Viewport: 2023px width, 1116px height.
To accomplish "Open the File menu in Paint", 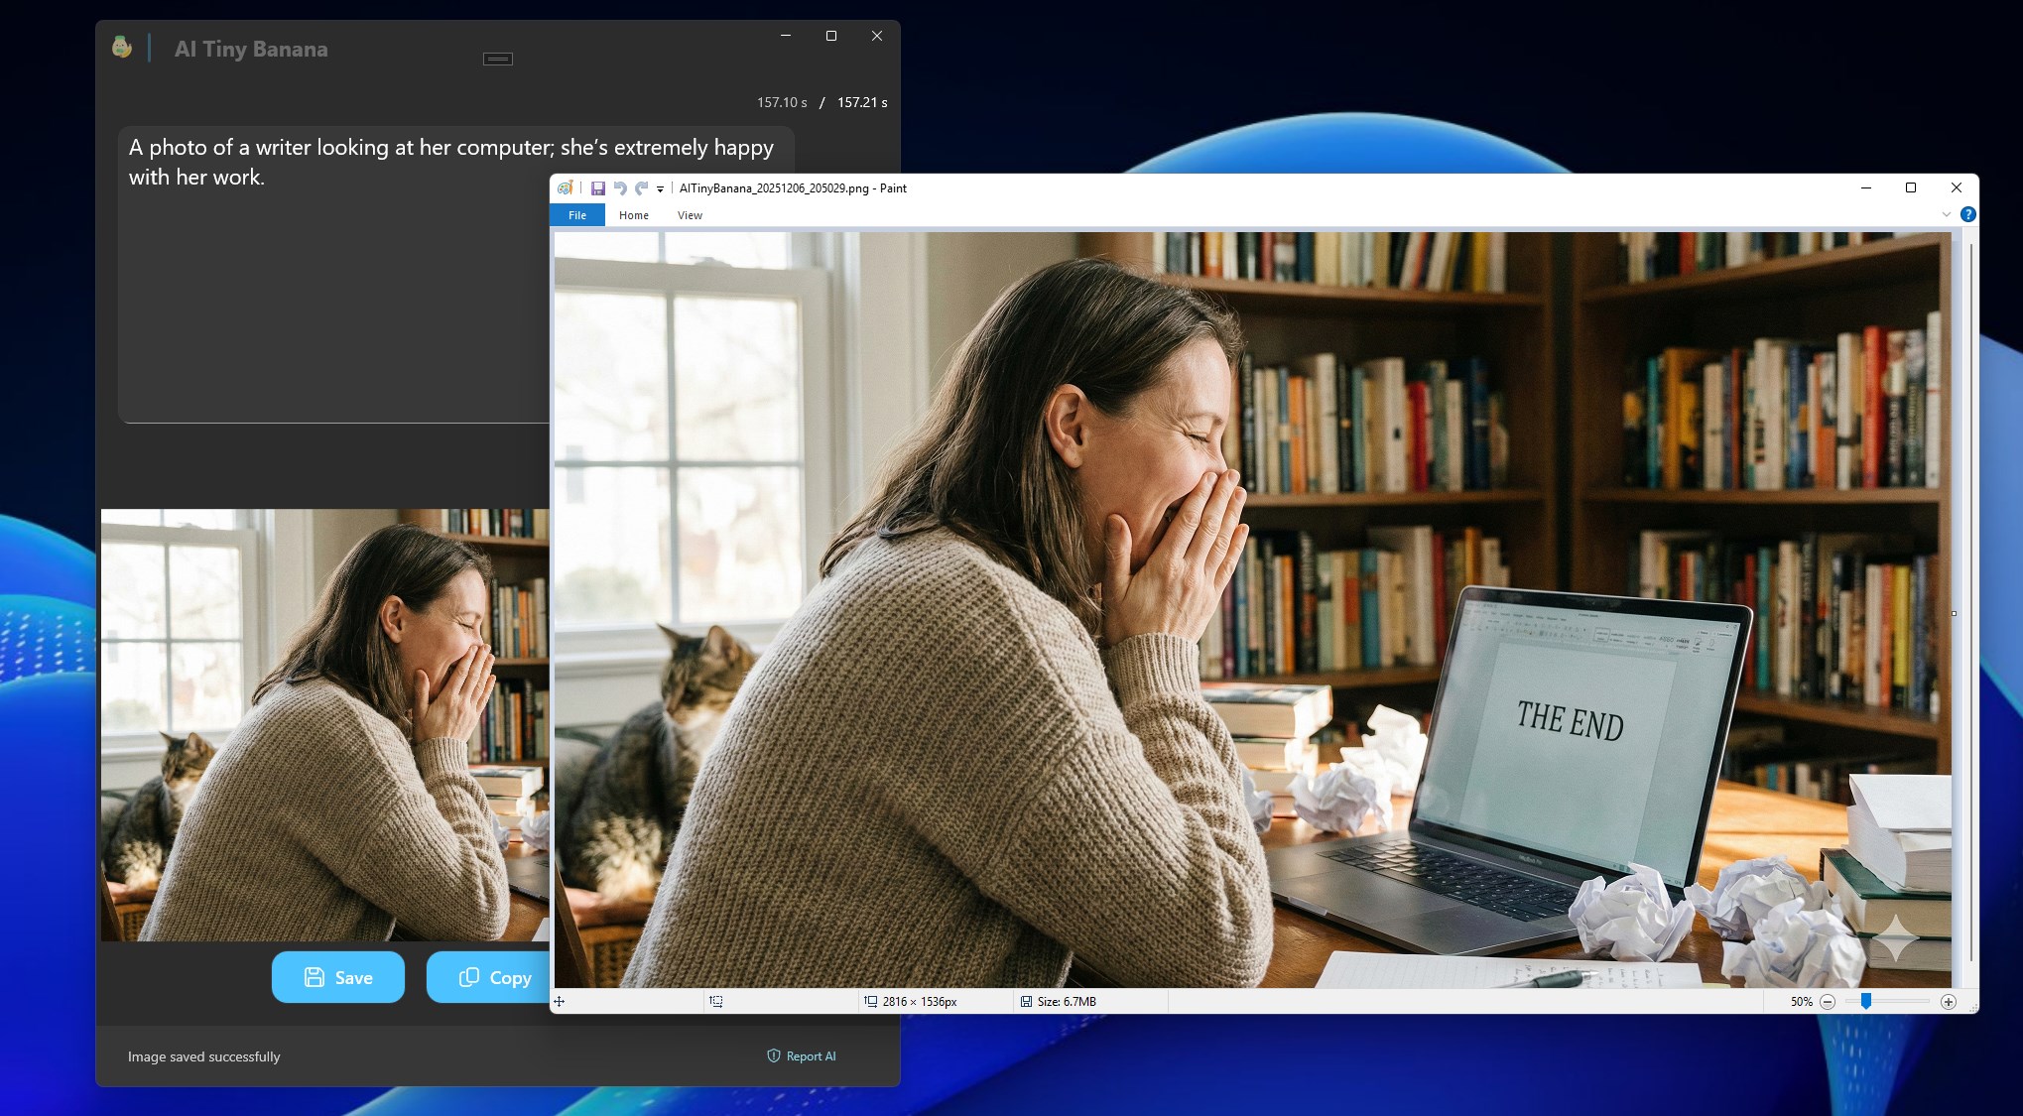I will click(x=577, y=215).
